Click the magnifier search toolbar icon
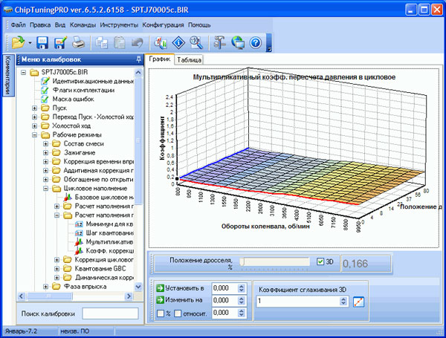 194,42
